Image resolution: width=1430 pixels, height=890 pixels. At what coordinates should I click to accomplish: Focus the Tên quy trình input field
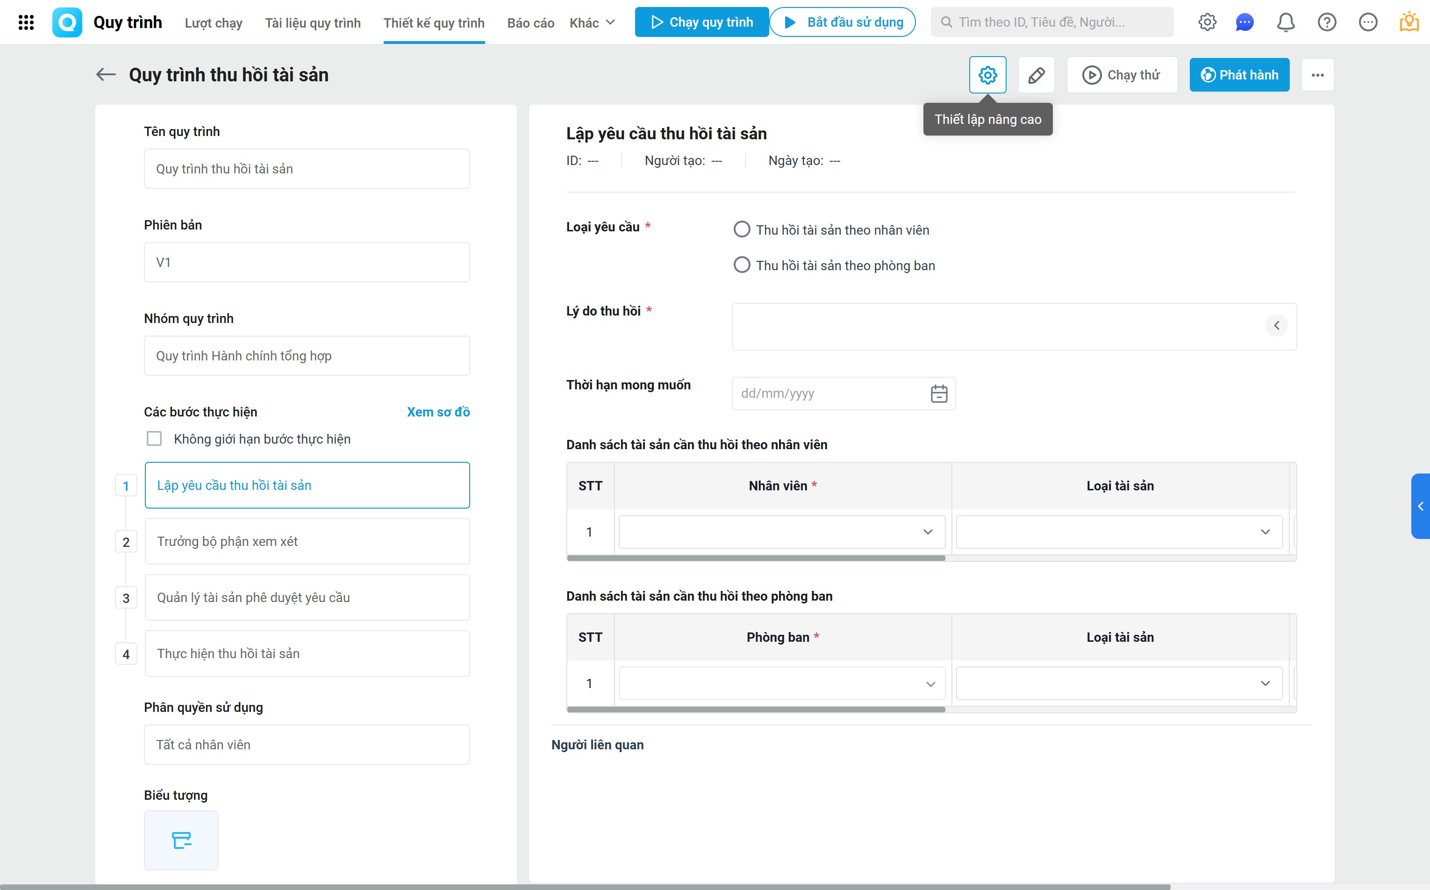307,169
